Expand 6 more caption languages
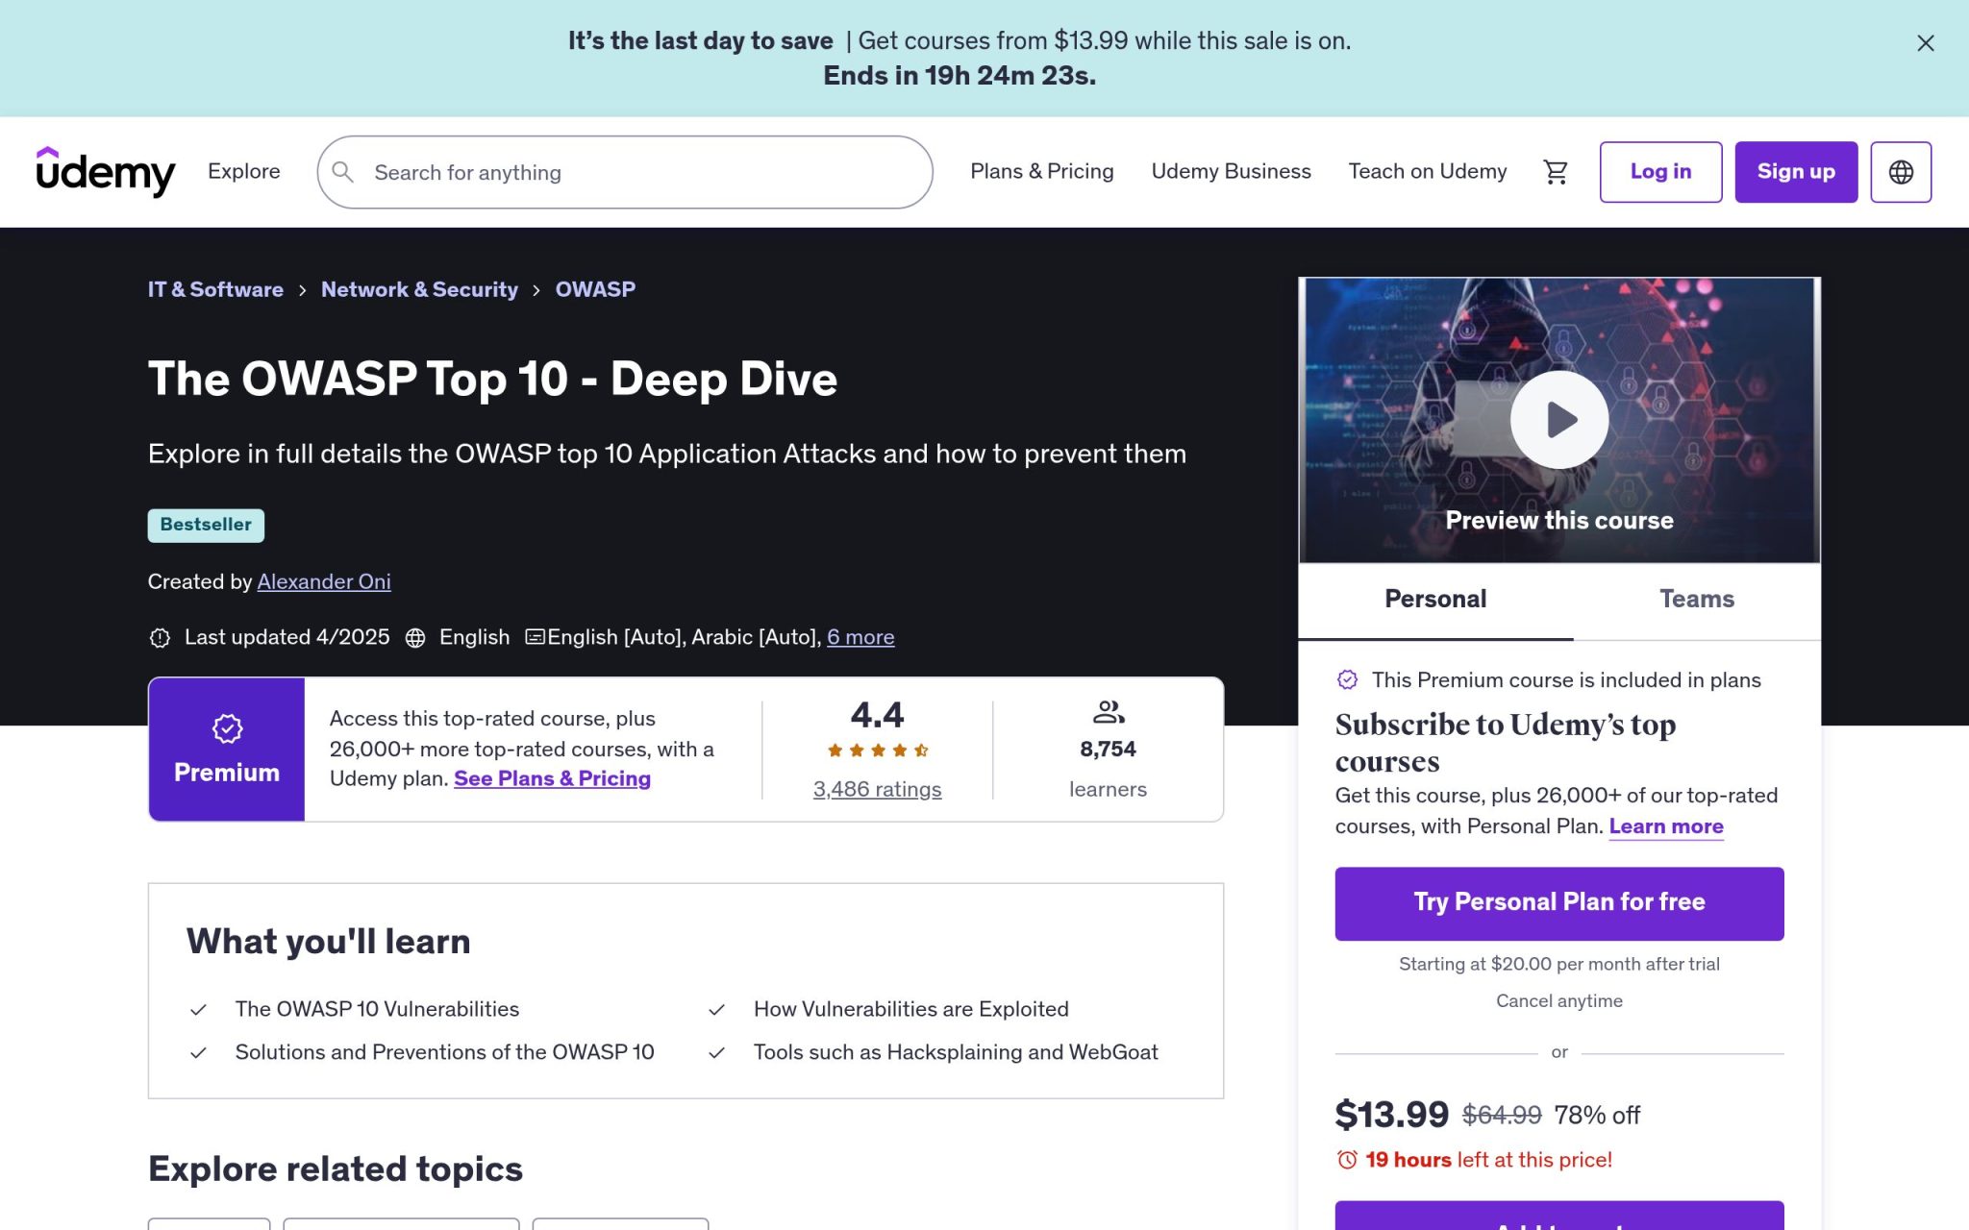This screenshot has width=1969, height=1230. click(860, 637)
